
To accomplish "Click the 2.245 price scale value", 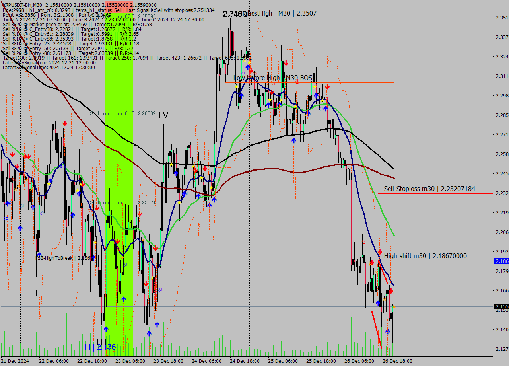I will (502, 173).
